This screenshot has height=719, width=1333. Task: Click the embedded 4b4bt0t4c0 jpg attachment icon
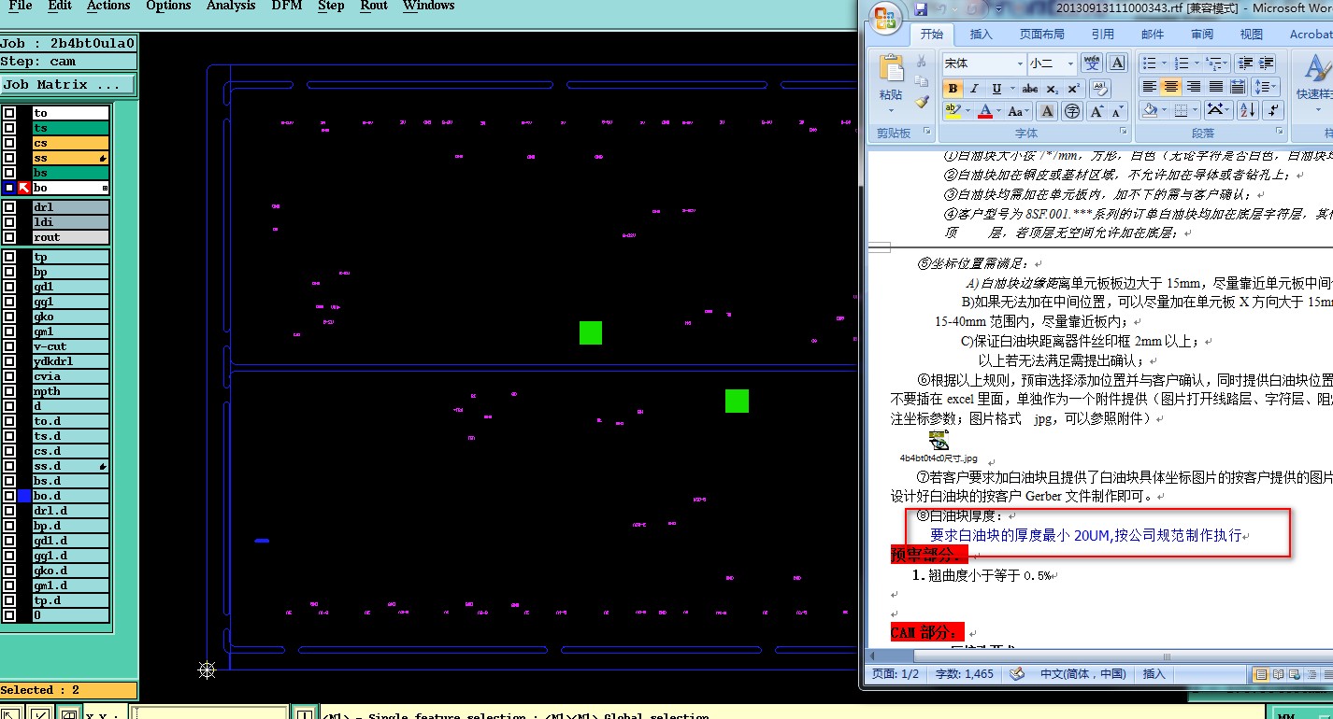point(939,441)
